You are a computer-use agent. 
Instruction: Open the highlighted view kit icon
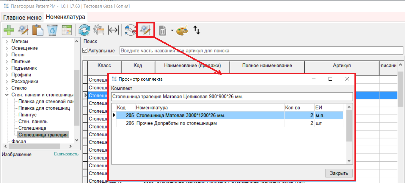pyautogui.click(x=145, y=30)
